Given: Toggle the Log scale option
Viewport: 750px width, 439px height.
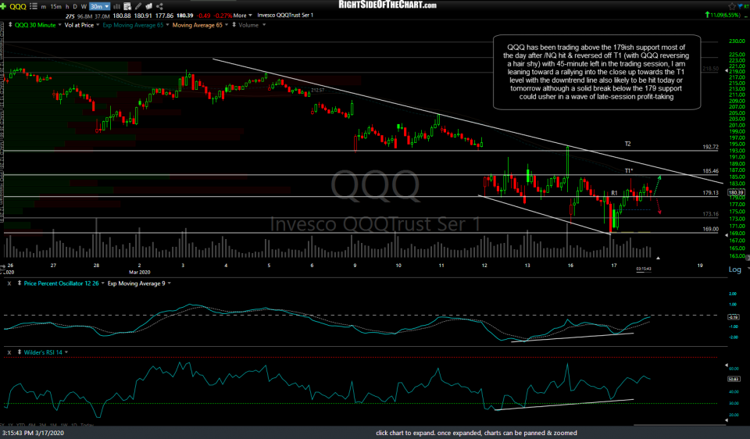Looking at the screenshot, I should (x=734, y=269).
